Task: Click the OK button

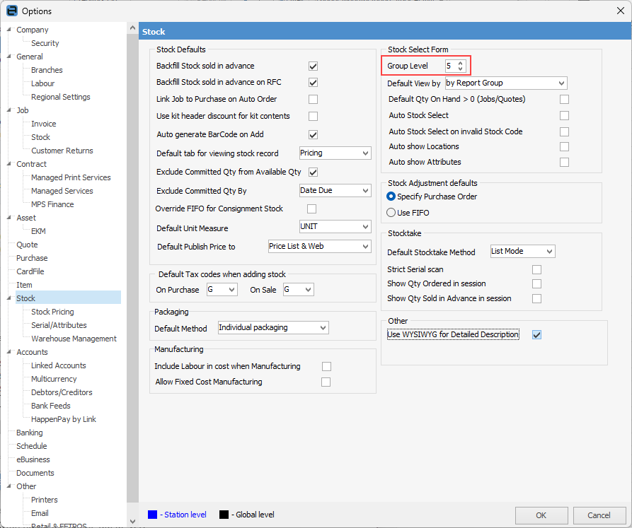Action: point(541,515)
